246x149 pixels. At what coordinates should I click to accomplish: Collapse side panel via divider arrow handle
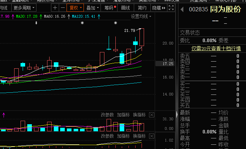pos(177,114)
